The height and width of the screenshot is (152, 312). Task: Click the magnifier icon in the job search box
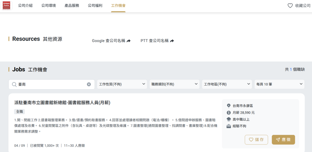14,84
